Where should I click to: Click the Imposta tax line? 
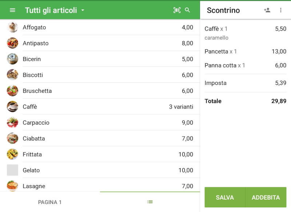[x=246, y=83]
